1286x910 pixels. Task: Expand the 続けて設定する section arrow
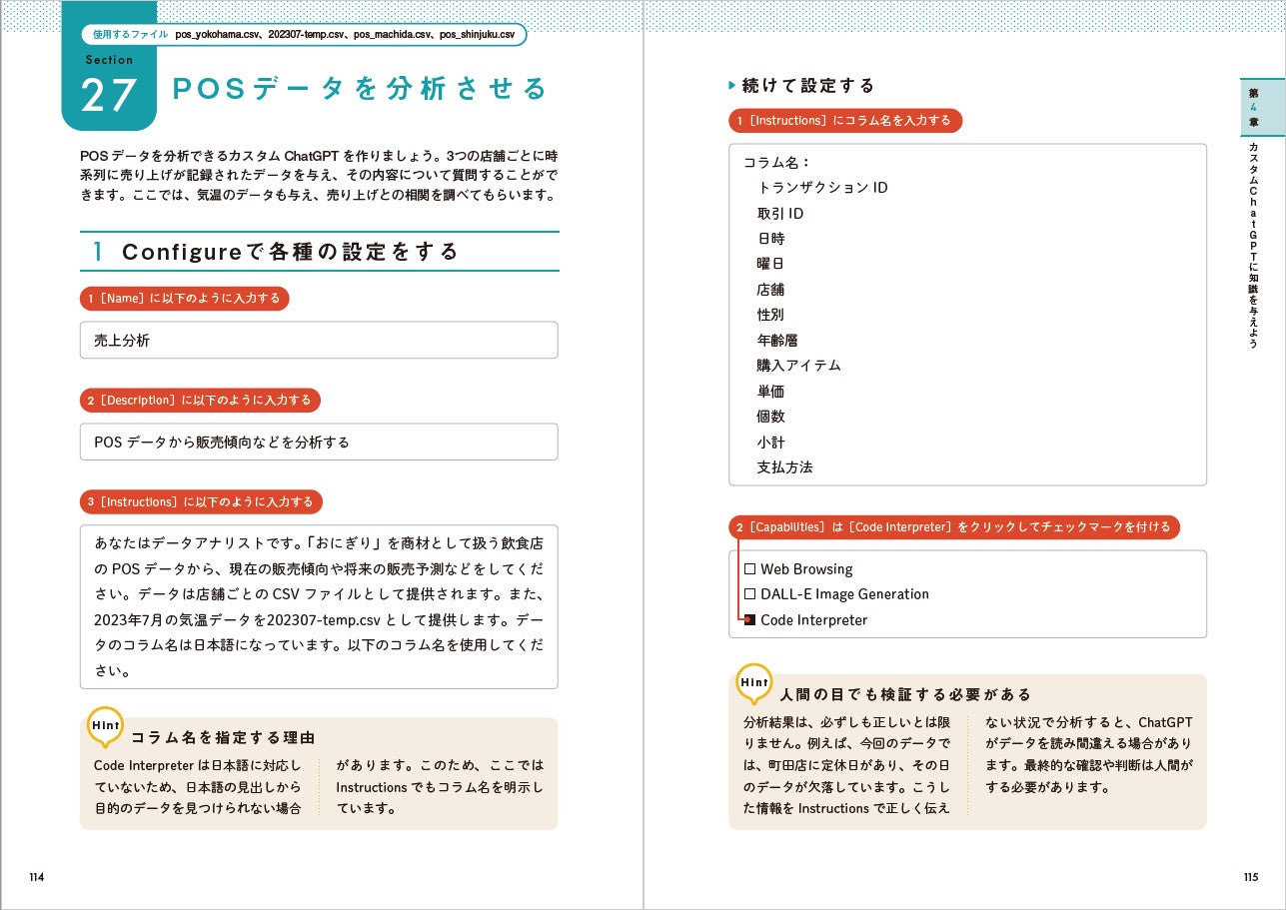[x=733, y=86]
